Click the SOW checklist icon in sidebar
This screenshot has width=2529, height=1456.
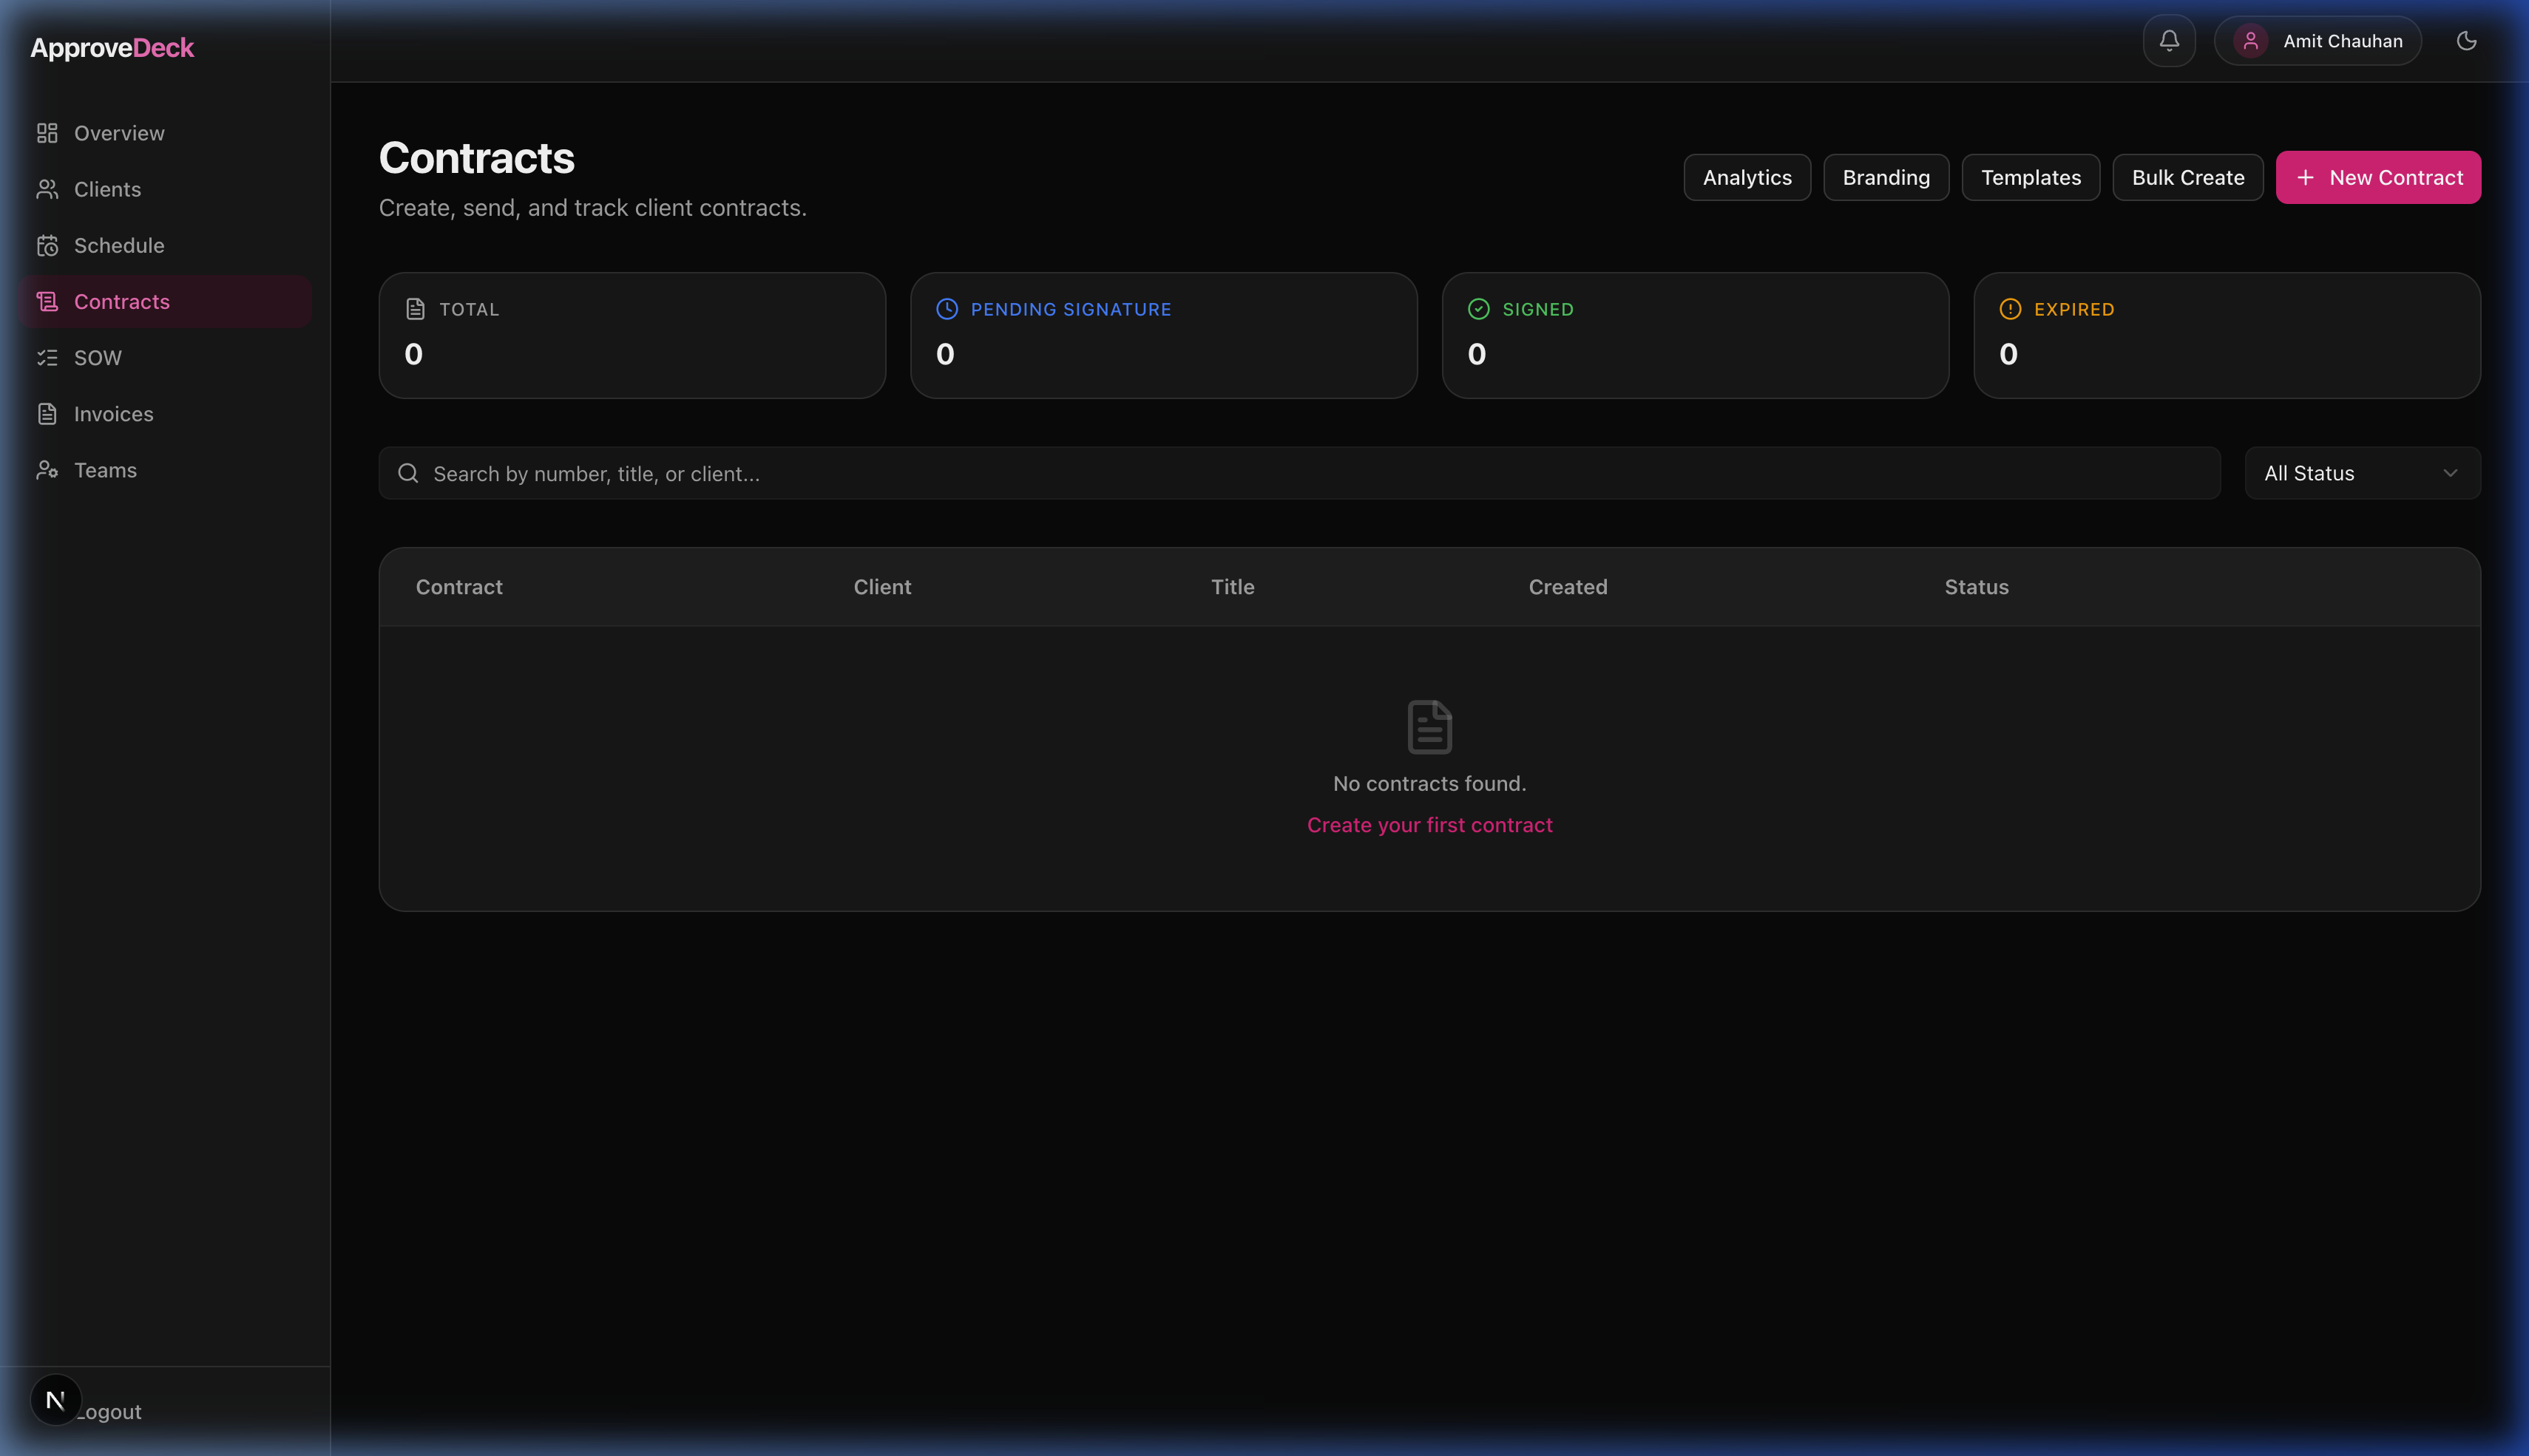click(47, 358)
